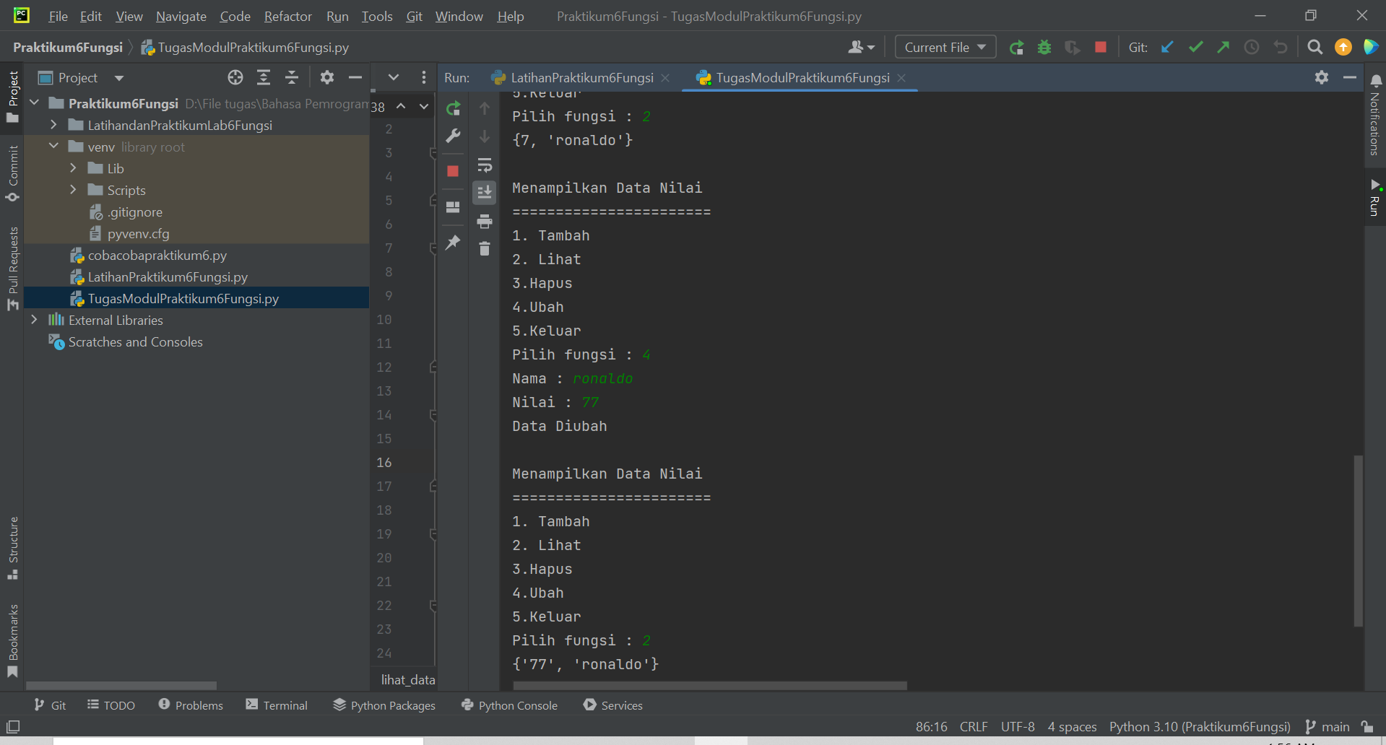
Task: Open Python Console tool window
Action: 509,705
